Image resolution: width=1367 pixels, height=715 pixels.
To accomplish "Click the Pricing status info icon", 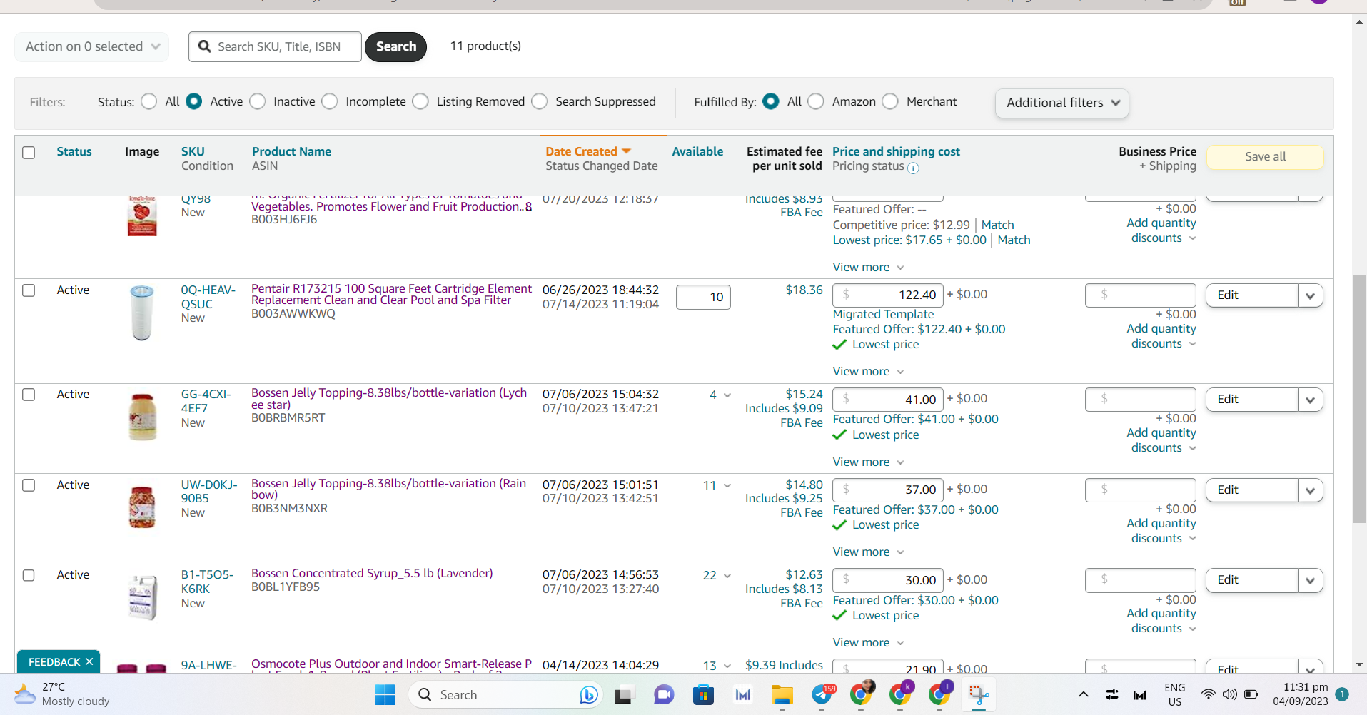I will [x=913, y=168].
